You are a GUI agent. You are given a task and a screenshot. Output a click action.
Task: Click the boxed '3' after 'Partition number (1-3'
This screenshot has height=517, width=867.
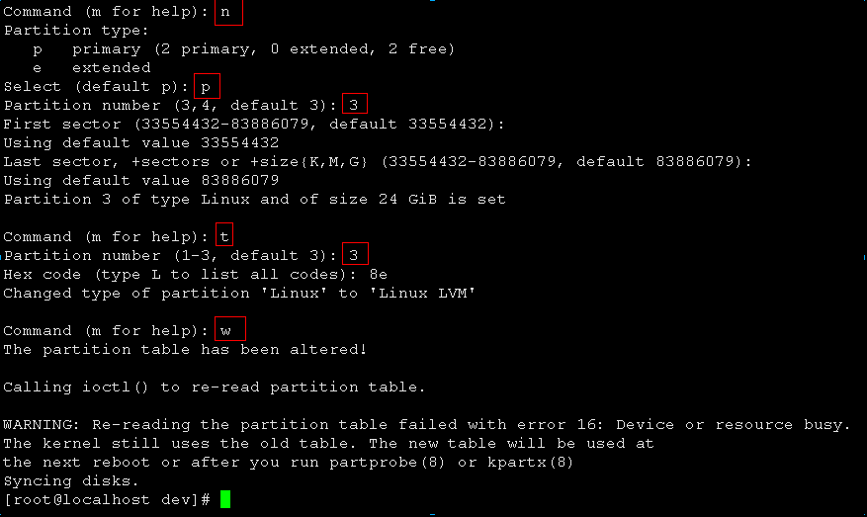pos(355,254)
